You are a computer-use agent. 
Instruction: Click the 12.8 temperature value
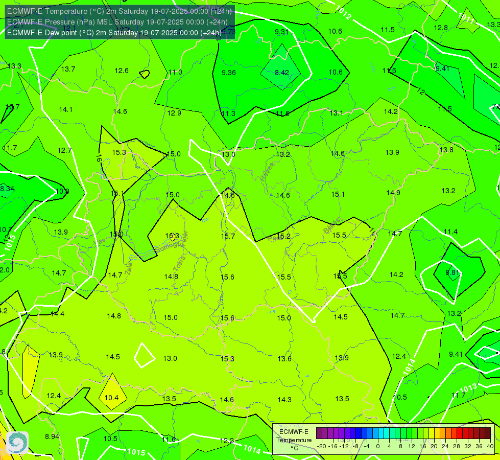pos(441,28)
